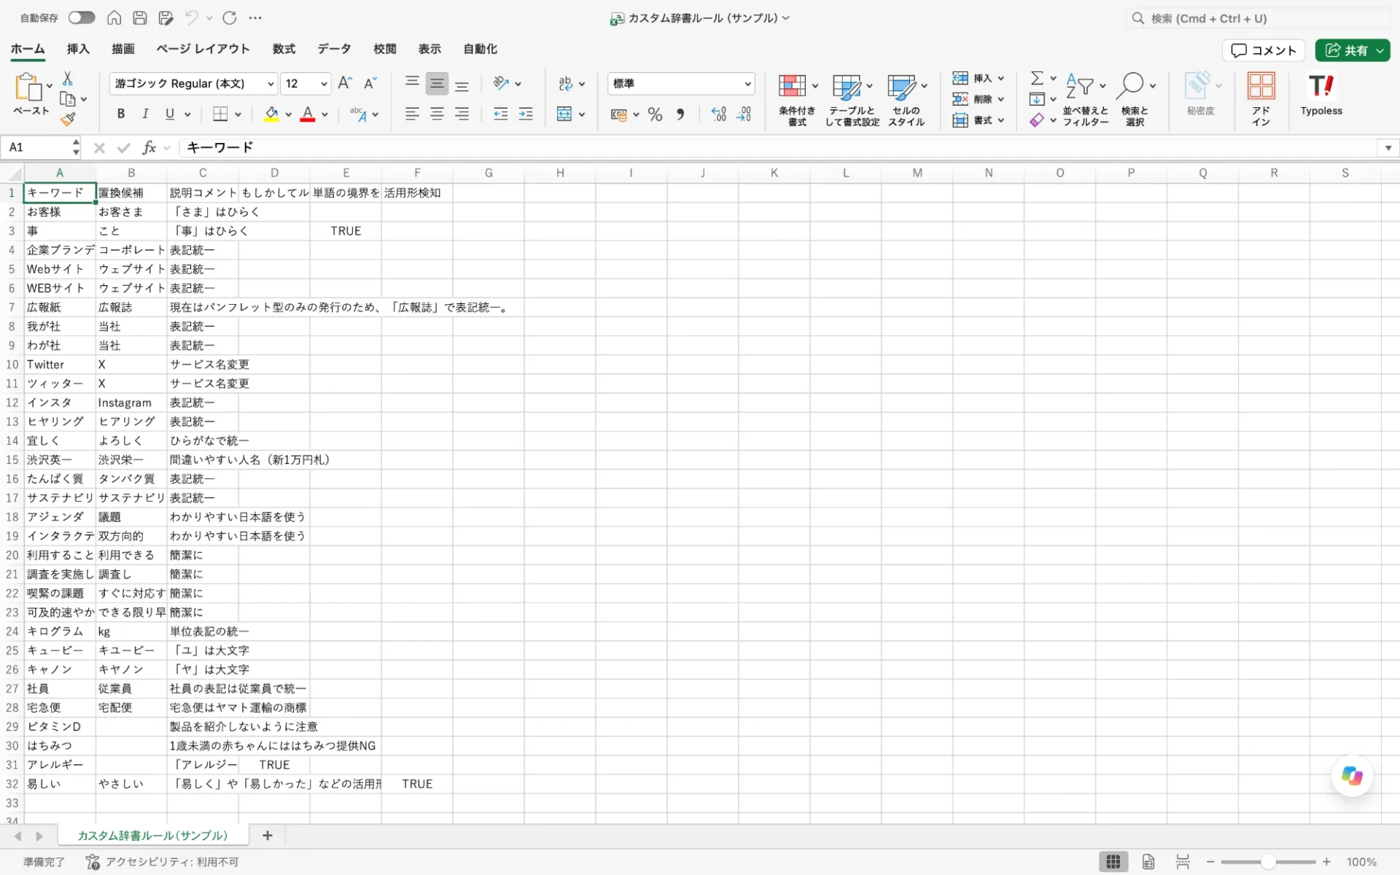Click Increase Font Size icon

346,83
